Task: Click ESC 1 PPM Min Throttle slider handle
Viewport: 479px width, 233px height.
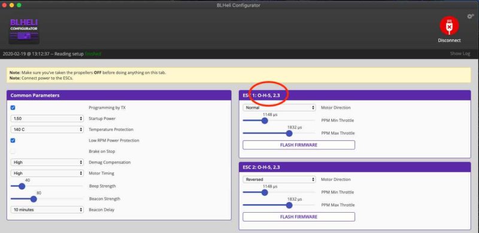Action: click(265, 121)
